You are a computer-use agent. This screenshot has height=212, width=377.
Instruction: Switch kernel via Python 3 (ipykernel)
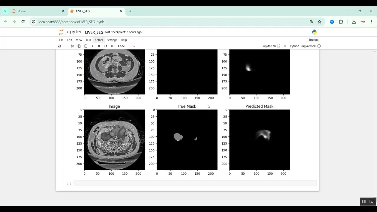[x=303, y=46]
